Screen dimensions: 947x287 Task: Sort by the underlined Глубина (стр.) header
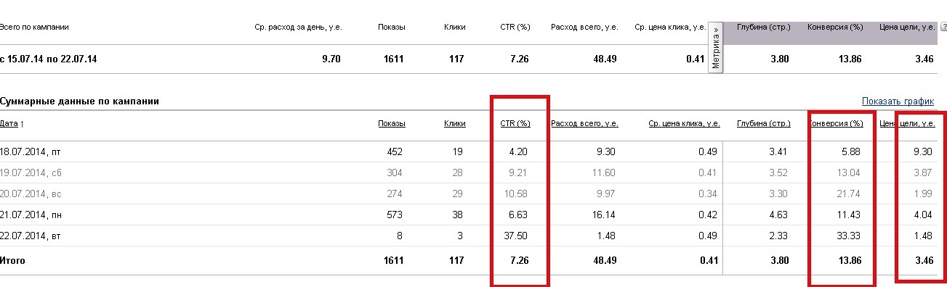pos(763,123)
